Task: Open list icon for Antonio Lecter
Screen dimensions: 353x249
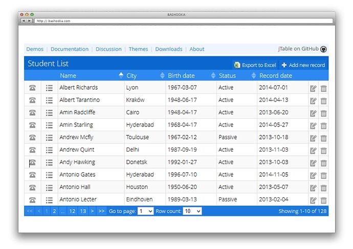Action: coord(49,200)
